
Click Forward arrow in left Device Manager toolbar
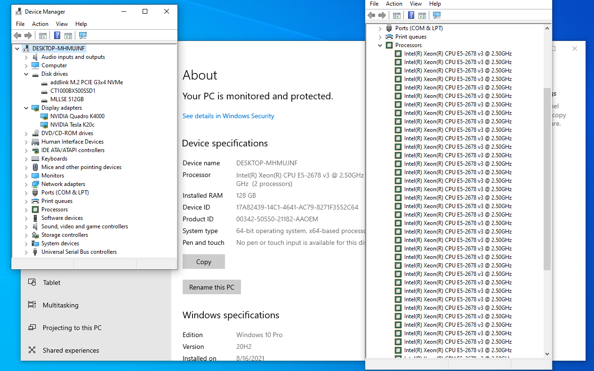28,35
